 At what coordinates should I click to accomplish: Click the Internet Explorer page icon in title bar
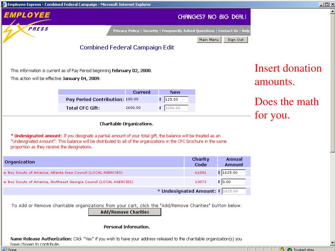coord(4,4)
